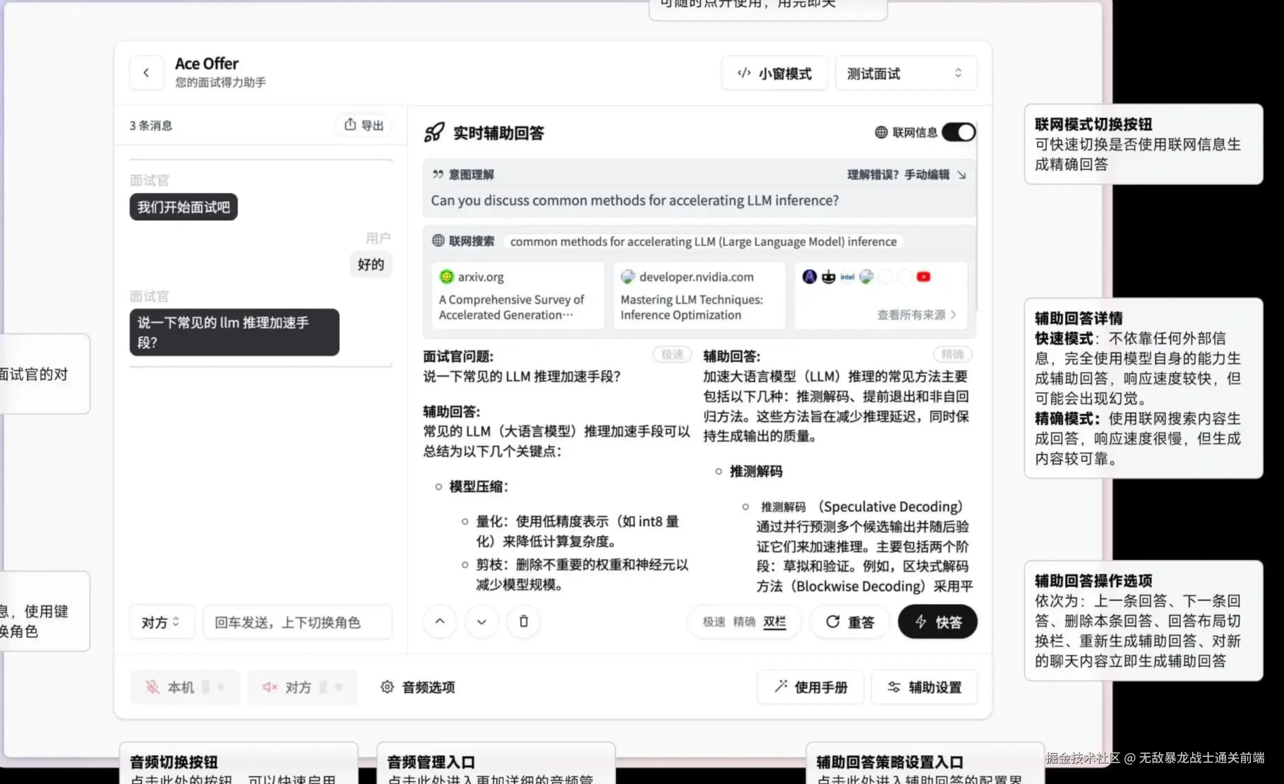This screenshot has width=1284, height=784.
Task: Switch answer layout to 极速 tab
Action: tap(713, 621)
